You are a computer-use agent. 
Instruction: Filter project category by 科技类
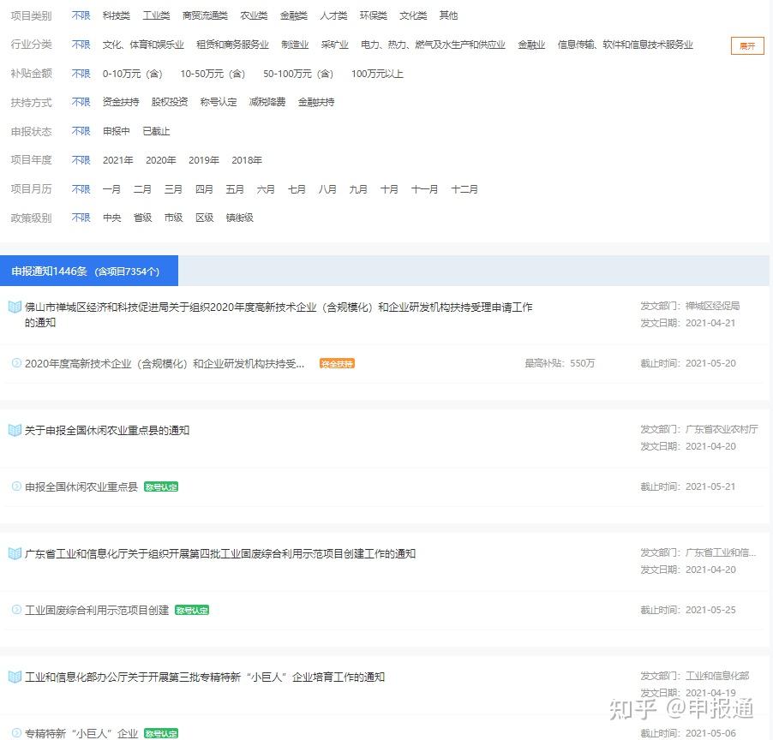tap(117, 15)
